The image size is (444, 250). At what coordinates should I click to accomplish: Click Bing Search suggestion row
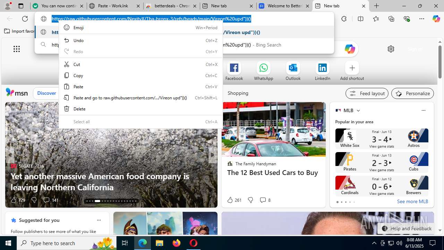click(x=184, y=45)
